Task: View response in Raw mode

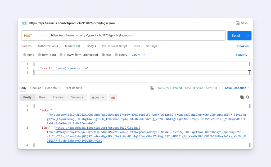Action: [42, 97]
